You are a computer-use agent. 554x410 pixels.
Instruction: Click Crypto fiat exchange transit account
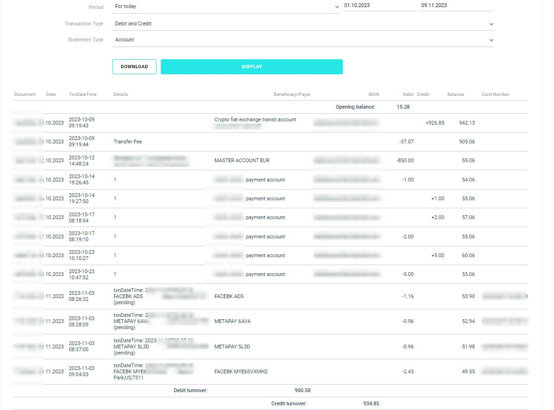255,120
